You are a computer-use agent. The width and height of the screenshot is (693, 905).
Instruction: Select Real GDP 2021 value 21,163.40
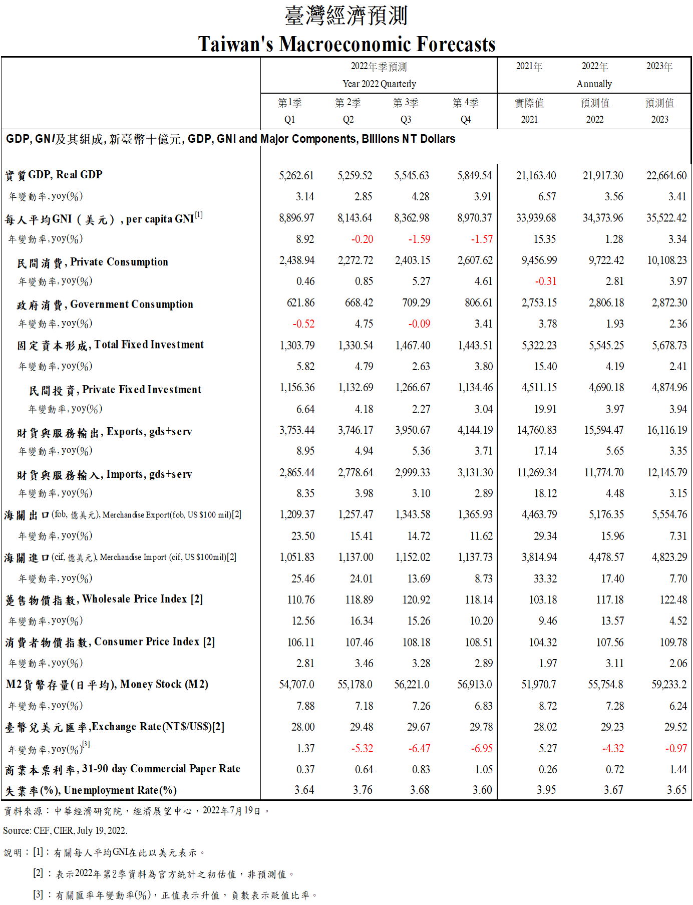pos(536,175)
